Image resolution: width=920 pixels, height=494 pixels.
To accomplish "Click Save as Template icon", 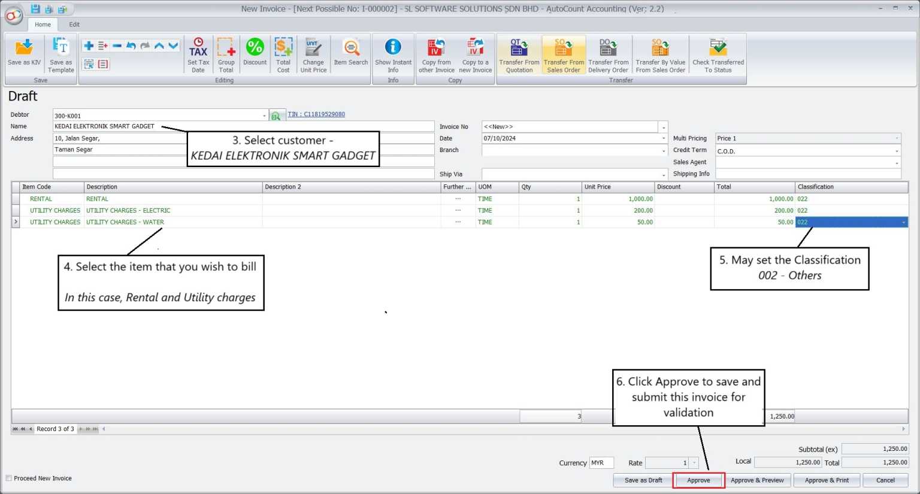I will 60,54.
